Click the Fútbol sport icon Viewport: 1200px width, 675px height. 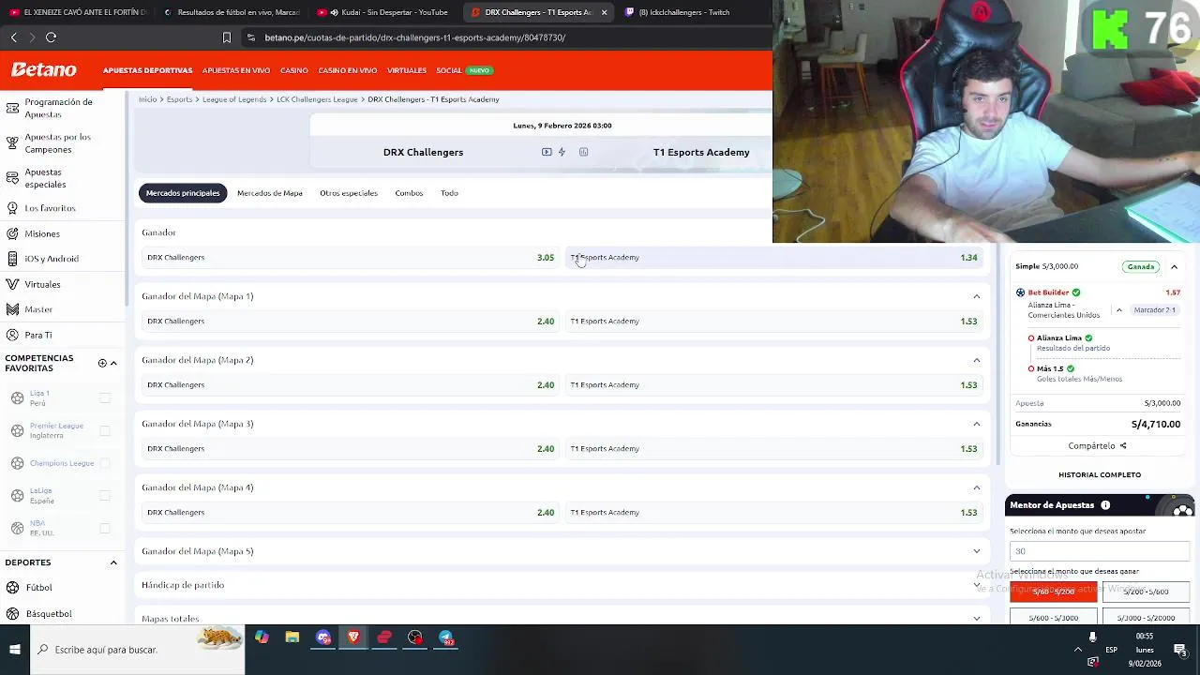[x=12, y=588]
